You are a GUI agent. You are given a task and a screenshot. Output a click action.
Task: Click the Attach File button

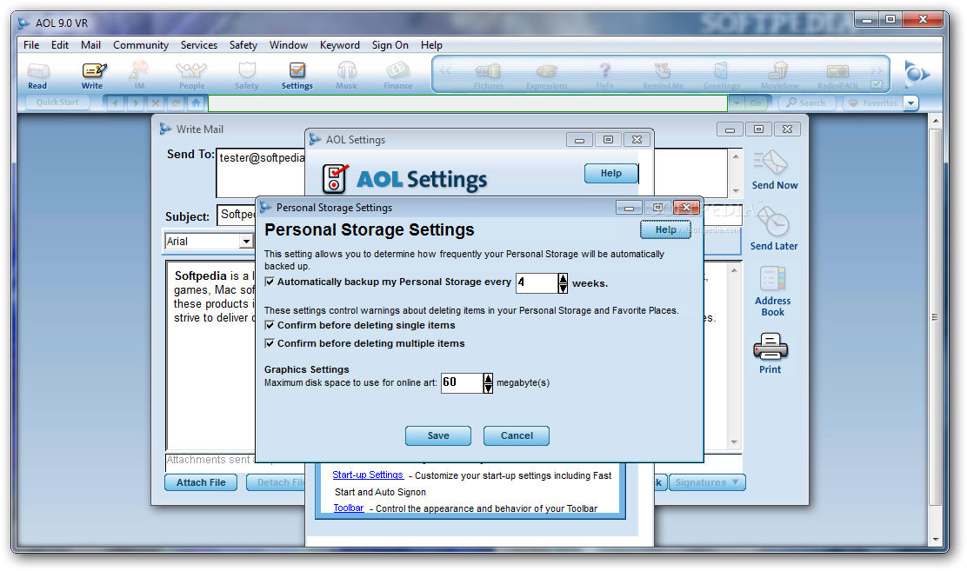(201, 482)
